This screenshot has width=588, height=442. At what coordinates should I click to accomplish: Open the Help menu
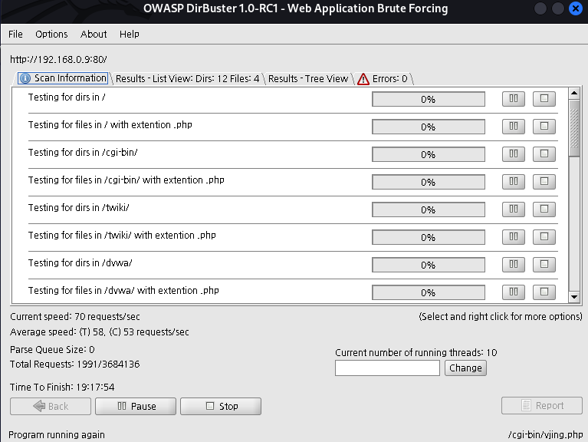click(x=130, y=34)
